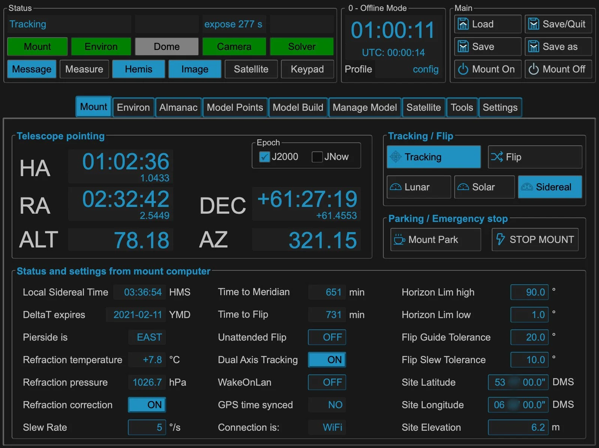Screen dimensions: 599x448
Task: Click the Refraction pressure 1026.7 value
Action: [x=147, y=382]
